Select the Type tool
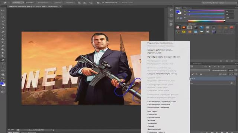This screenshot has height=133, width=238. [3, 64]
